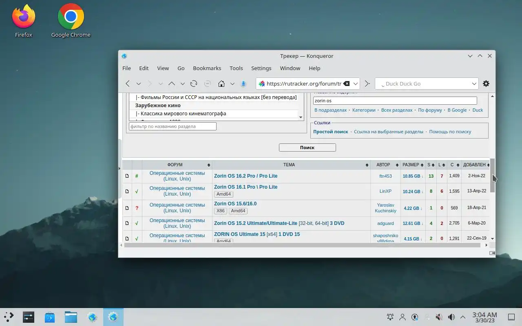Click the topic page icon in Zorin OS 16.2 row

pos(127,176)
